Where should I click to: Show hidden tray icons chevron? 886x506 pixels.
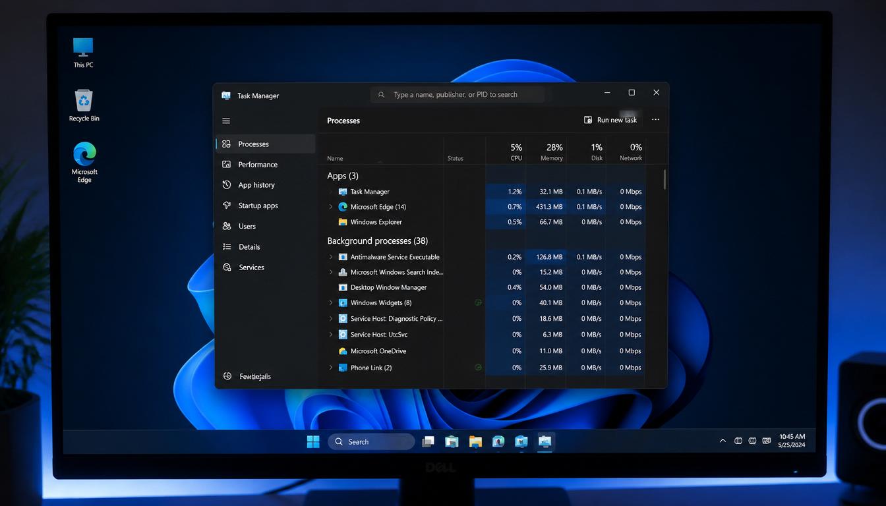(723, 441)
